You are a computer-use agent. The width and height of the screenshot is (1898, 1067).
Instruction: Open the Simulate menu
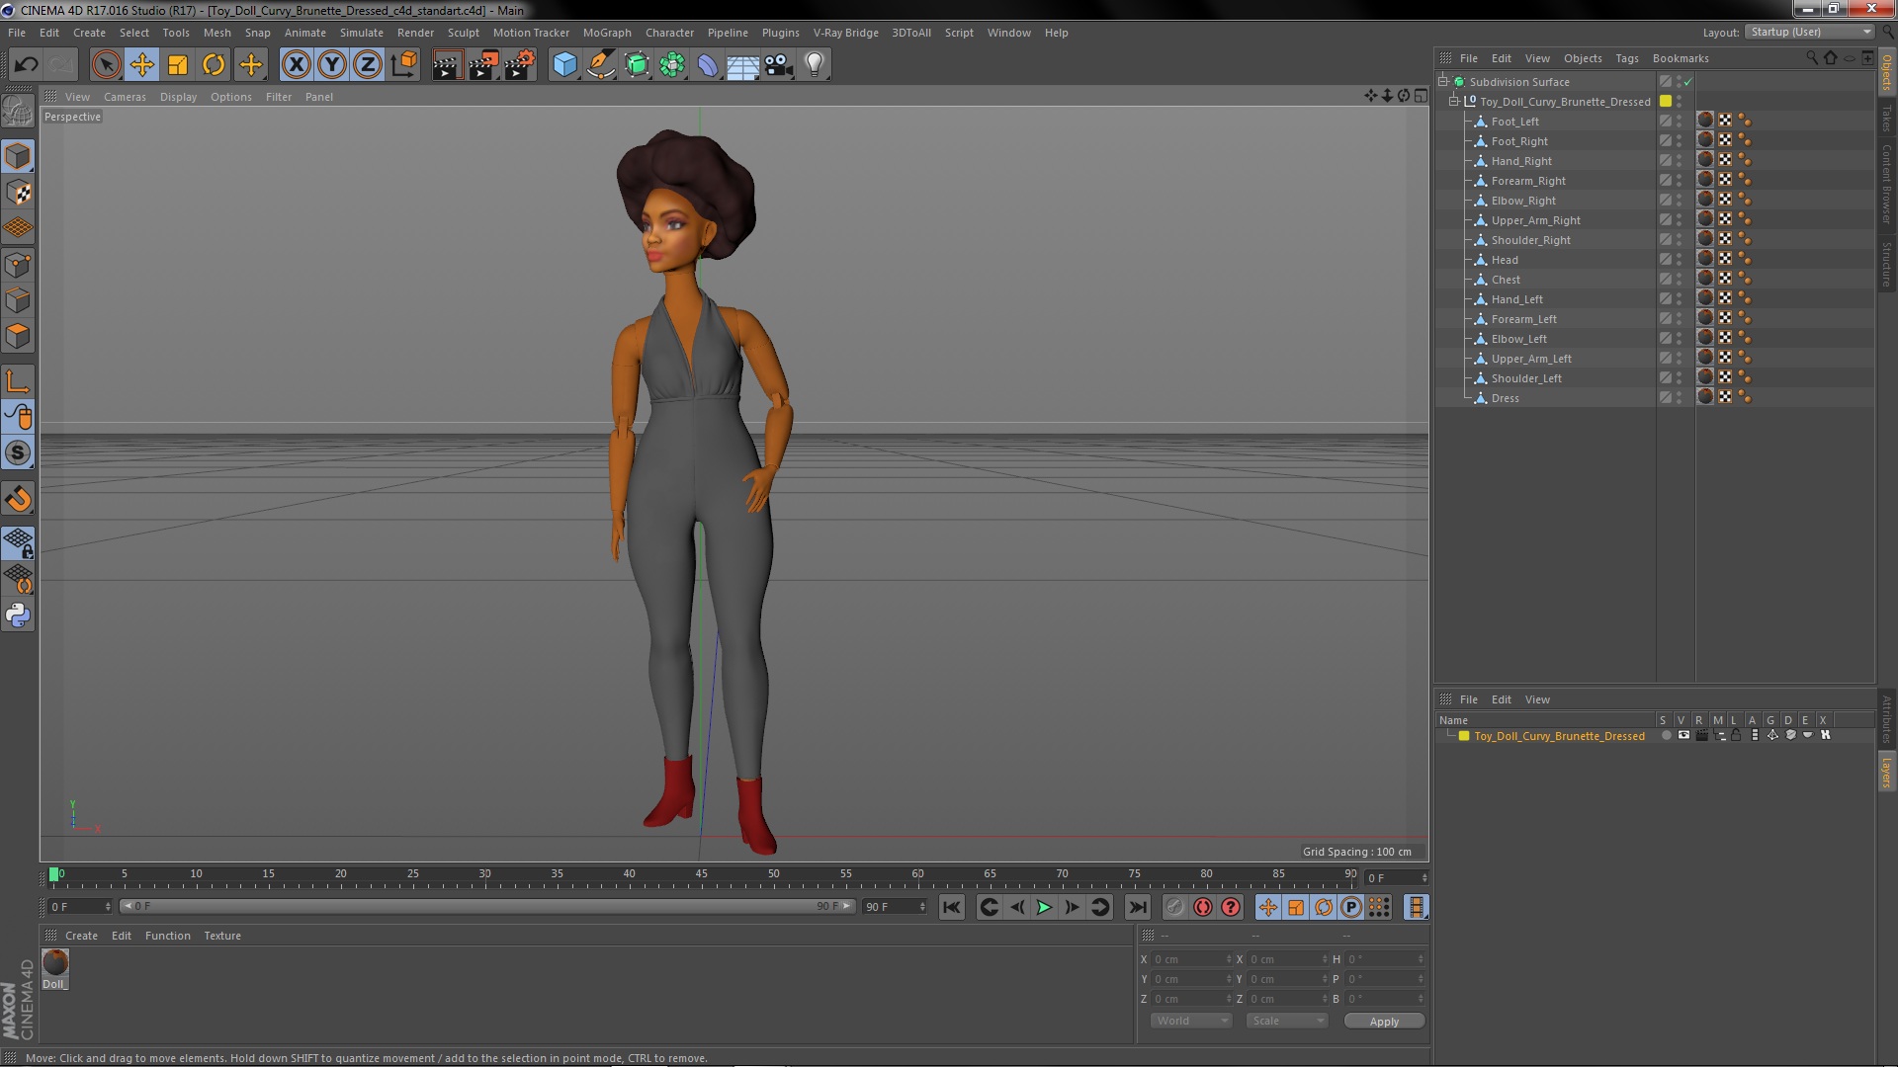tap(361, 33)
